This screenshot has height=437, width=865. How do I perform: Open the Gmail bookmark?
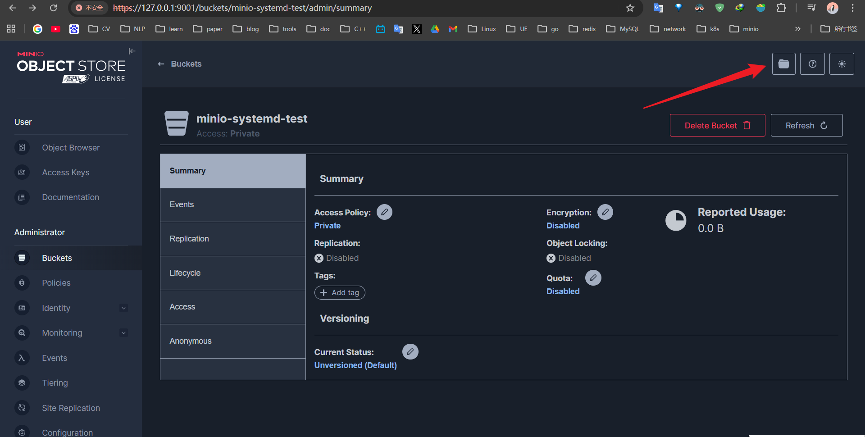pyautogui.click(x=453, y=29)
